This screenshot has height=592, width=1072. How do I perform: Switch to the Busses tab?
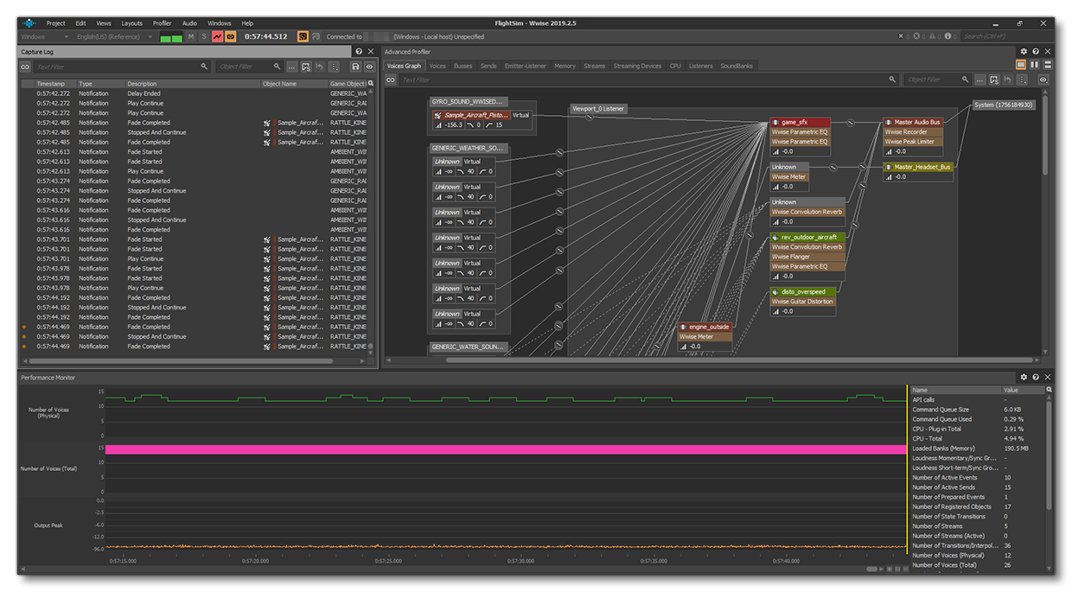pyautogui.click(x=463, y=66)
